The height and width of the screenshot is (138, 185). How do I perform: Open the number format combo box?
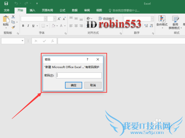coord(139,19)
